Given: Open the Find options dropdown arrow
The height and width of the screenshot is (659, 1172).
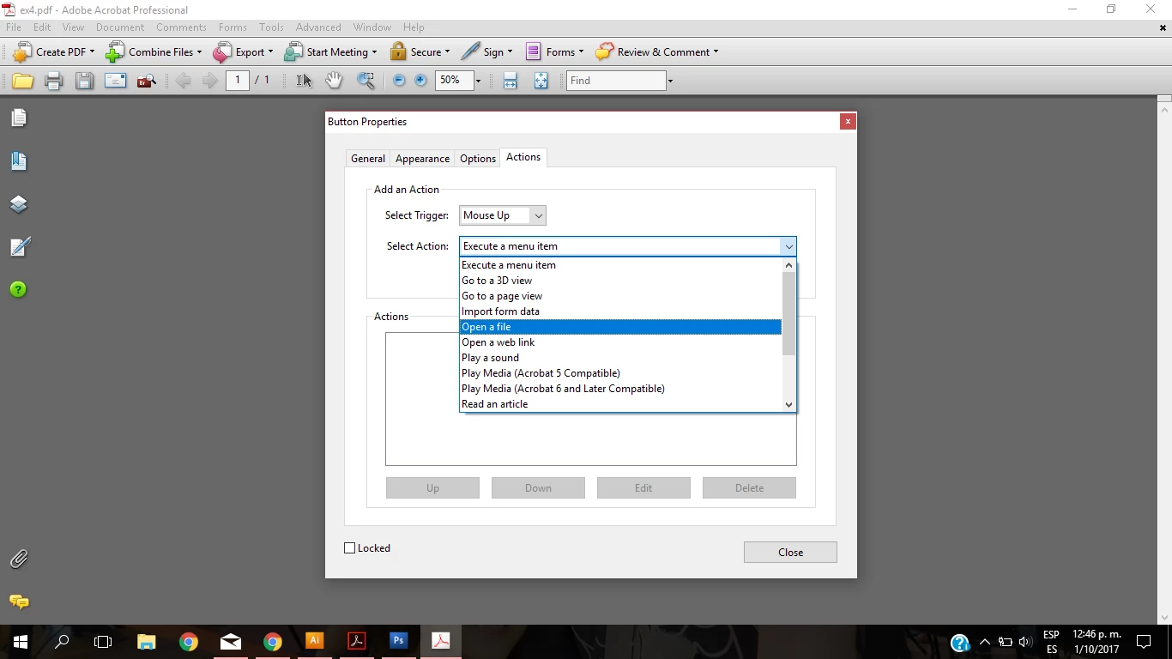Looking at the screenshot, I should 670,81.
